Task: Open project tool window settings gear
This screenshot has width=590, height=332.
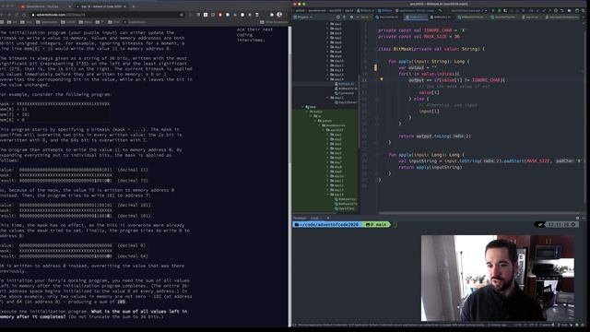Action: point(351,17)
